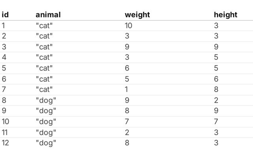
Task: Select the height column header
Action: coord(225,15)
